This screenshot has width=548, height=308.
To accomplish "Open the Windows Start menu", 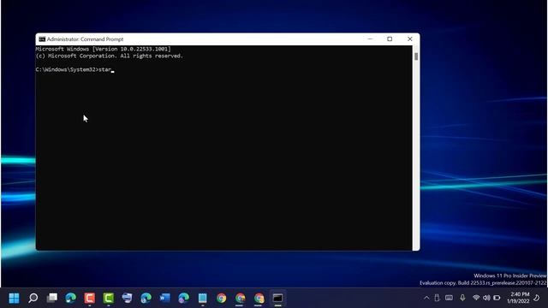I will pos(14,298).
